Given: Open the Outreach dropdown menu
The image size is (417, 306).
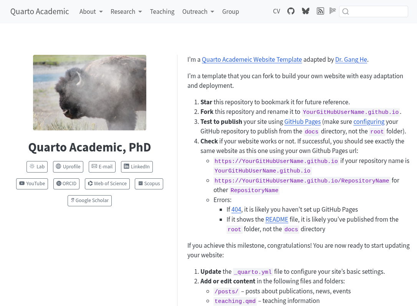Looking at the screenshot, I should (x=198, y=12).
